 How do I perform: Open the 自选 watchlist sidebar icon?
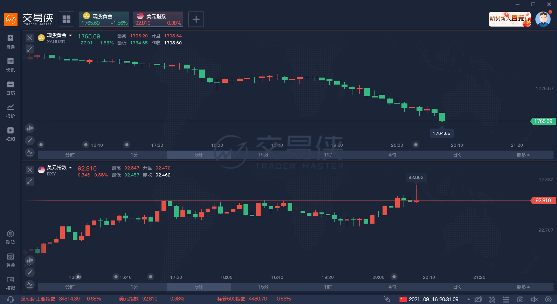11,41
